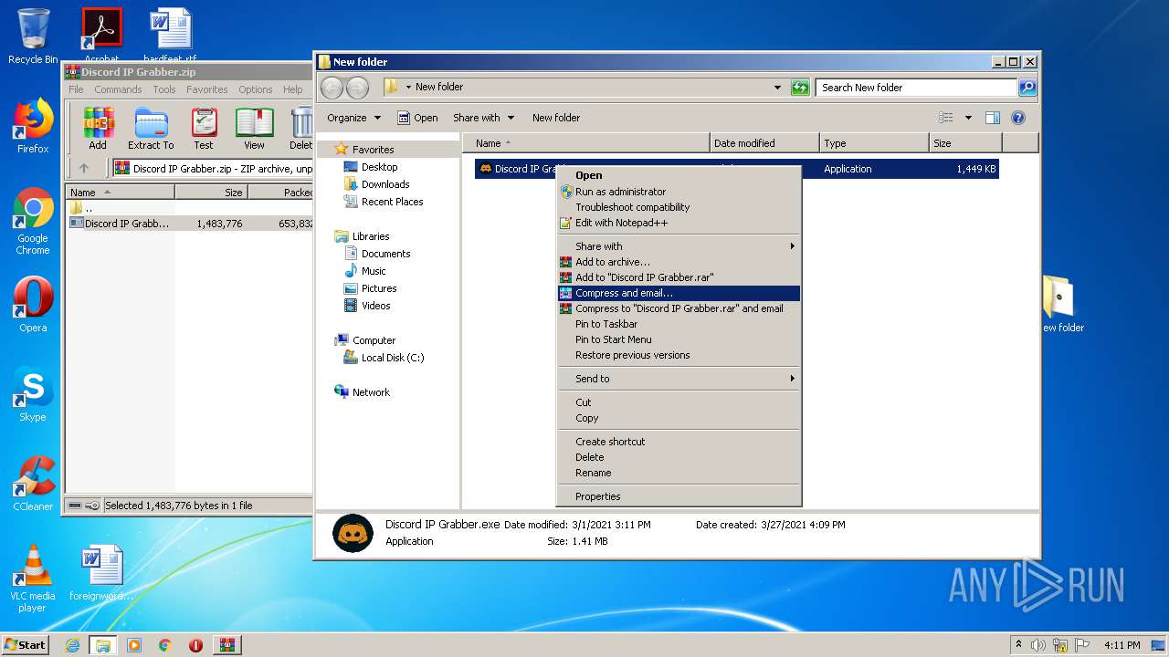The image size is (1169, 657).
Task: Open WinRAR Favorites menu
Action: pos(207,89)
